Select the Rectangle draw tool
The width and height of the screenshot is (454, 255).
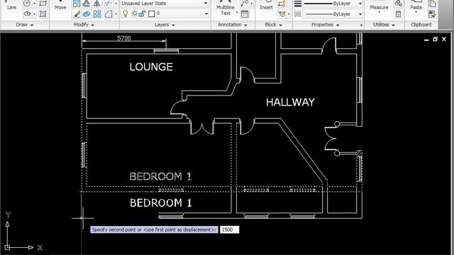(x=43, y=4)
